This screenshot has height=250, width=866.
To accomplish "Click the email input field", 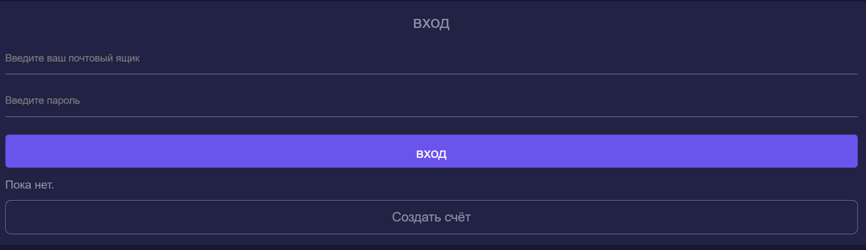I will (431, 58).
